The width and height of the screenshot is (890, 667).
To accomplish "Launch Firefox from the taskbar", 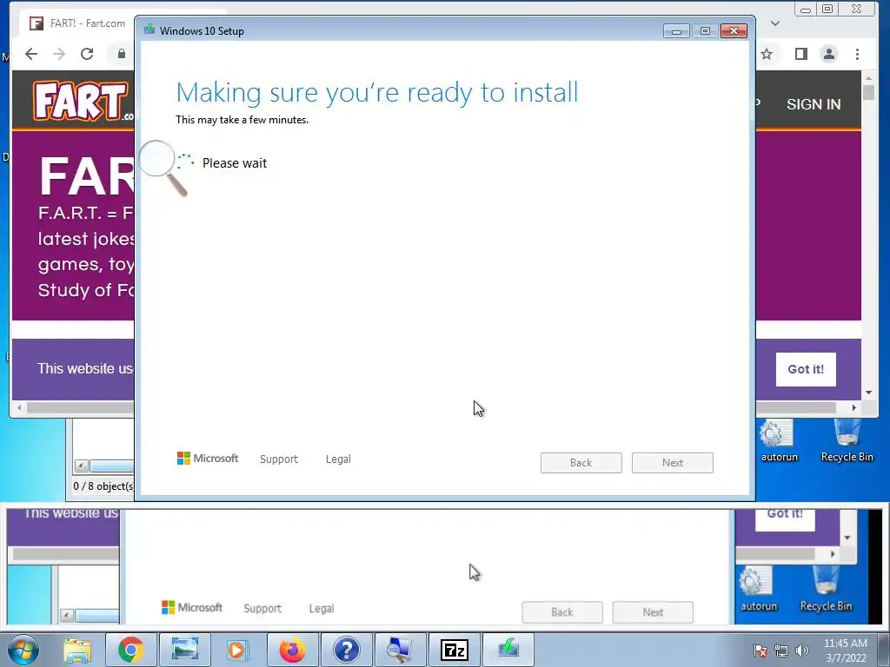I will click(x=292, y=650).
